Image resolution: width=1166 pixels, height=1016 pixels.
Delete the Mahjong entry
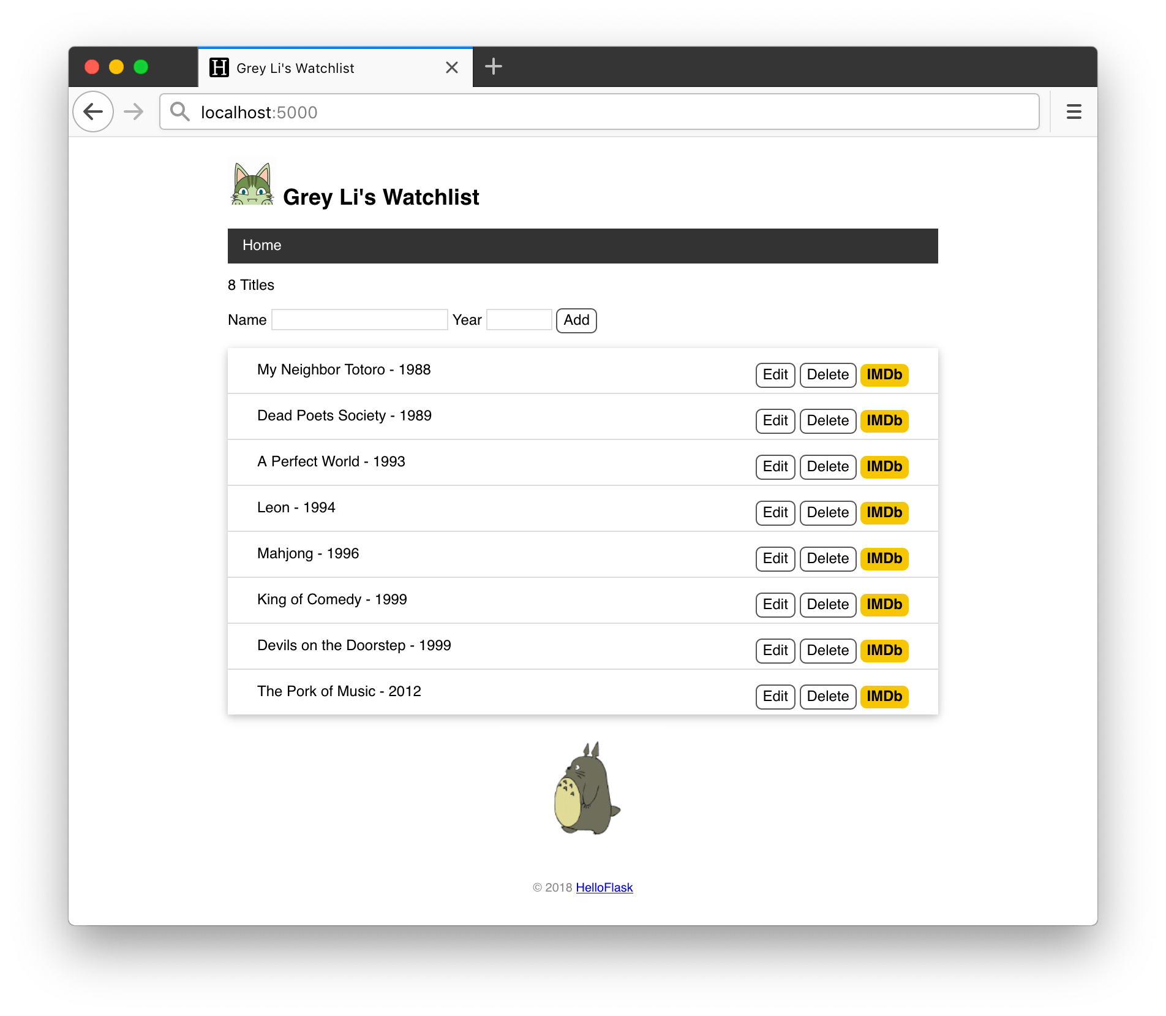click(x=827, y=558)
